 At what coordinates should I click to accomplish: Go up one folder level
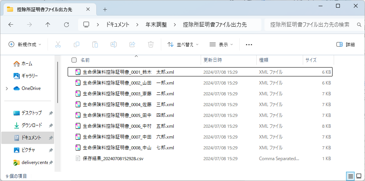[48, 25]
